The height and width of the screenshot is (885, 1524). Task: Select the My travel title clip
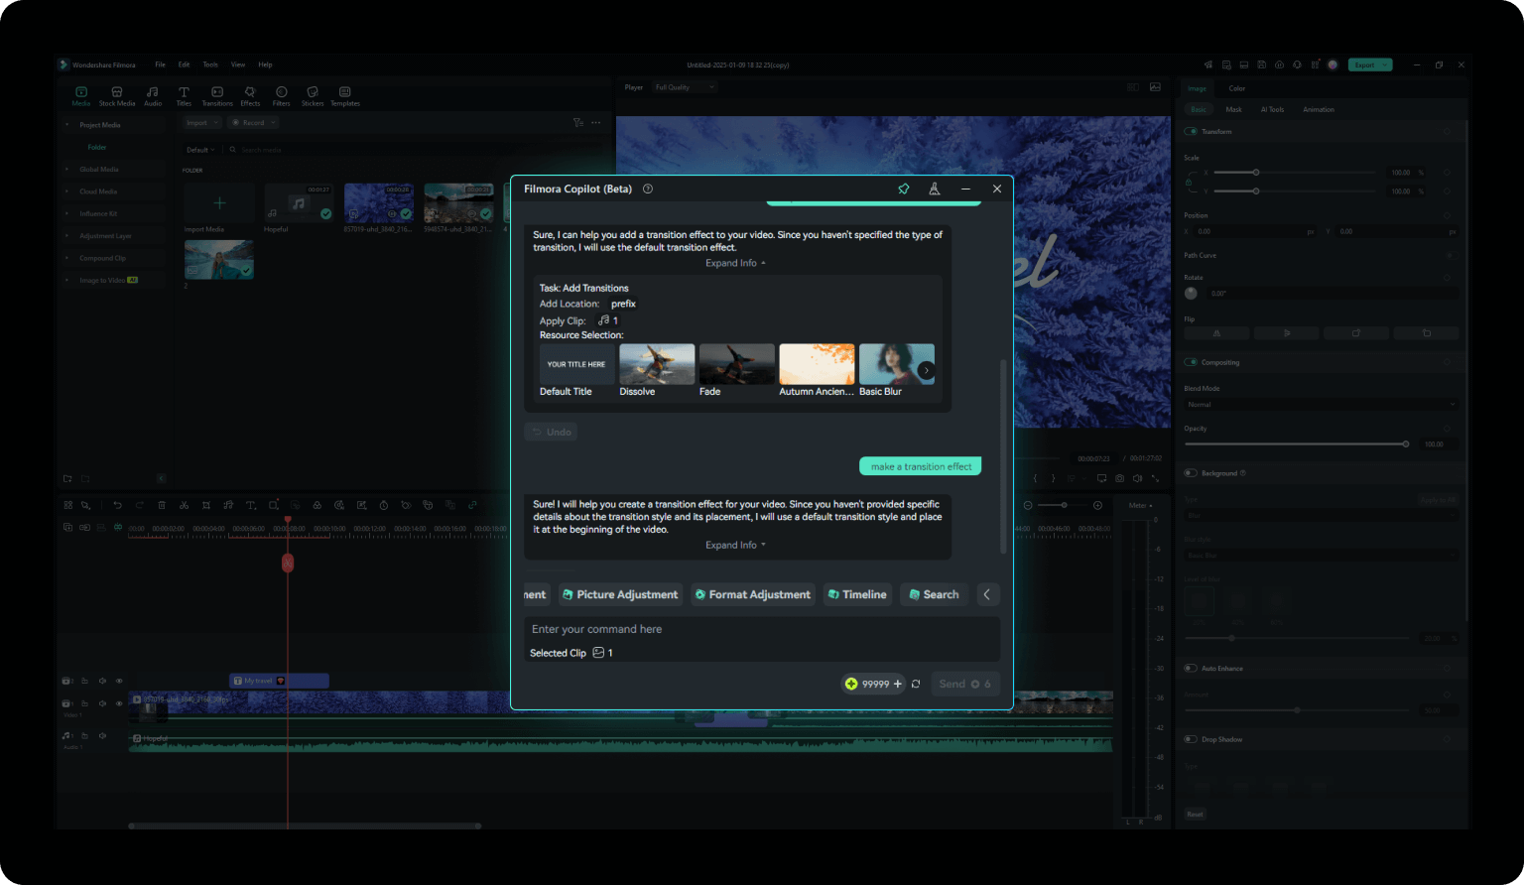279,681
